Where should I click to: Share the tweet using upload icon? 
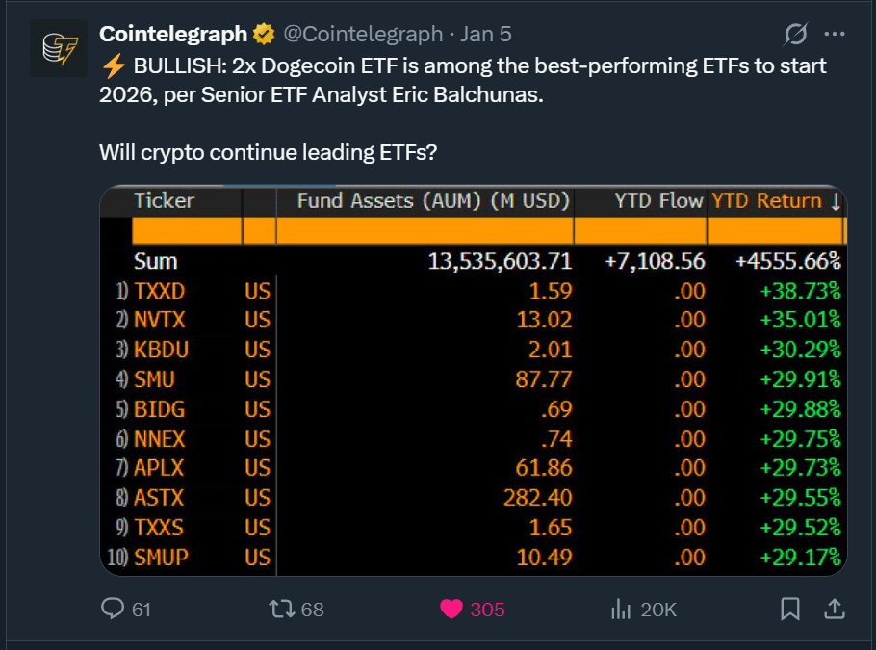[x=835, y=609]
